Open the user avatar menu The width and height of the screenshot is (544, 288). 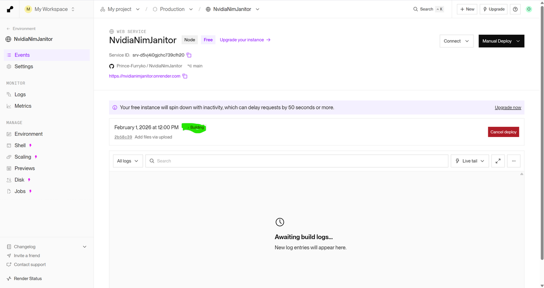(529, 9)
